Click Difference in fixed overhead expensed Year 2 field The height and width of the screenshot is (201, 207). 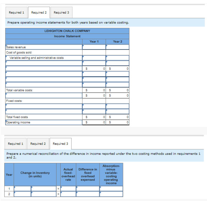(x=88, y=194)
